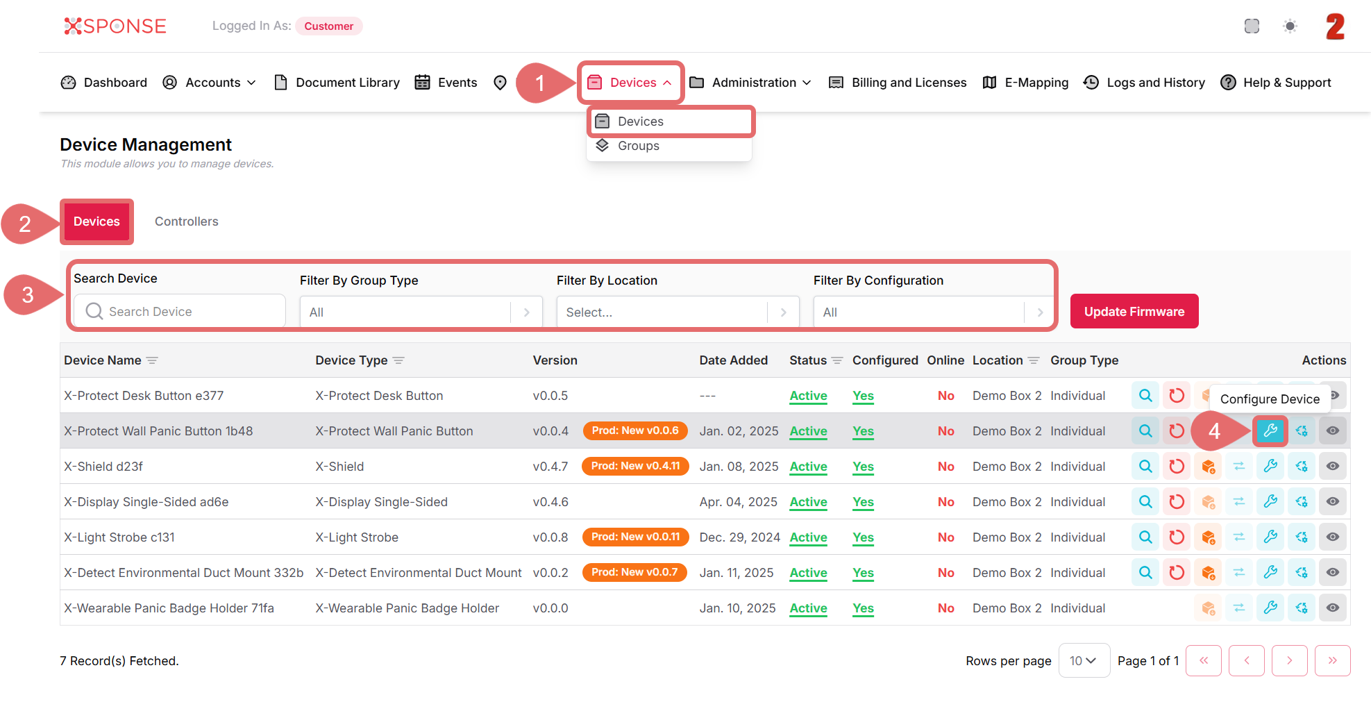1371x711 pixels.
Task: Switch to the Controllers tab
Action: click(x=186, y=221)
